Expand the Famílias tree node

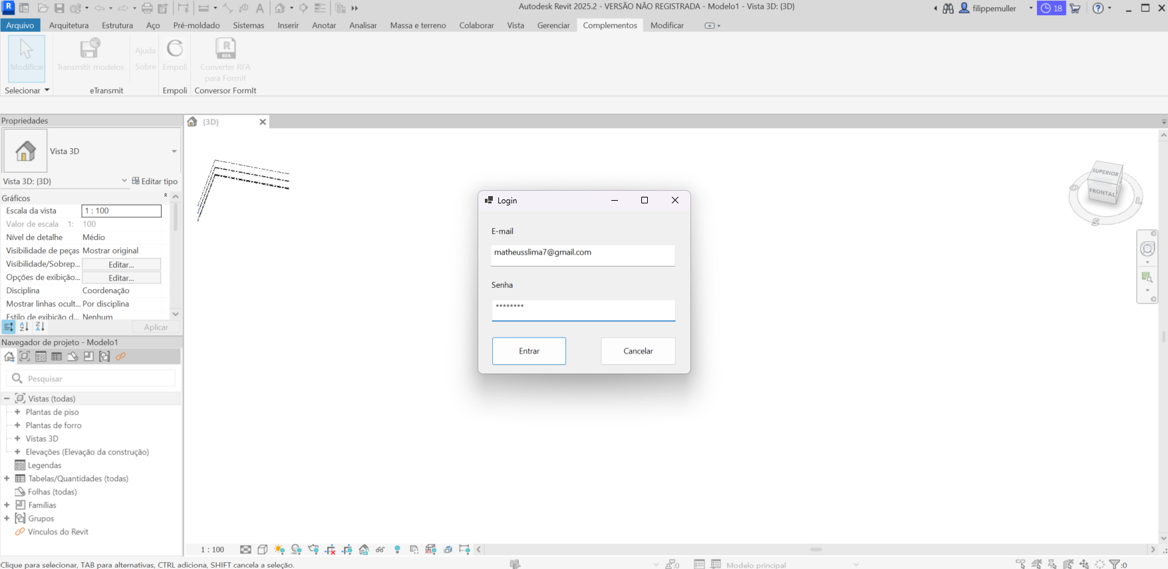pyautogui.click(x=7, y=505)
